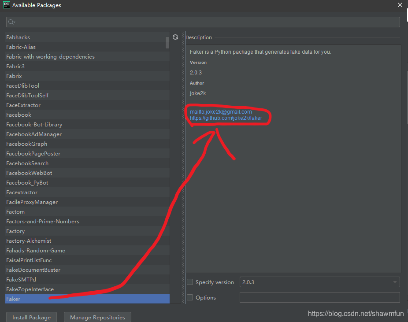Select the Factory package row
This screenshot has width=408, height=322.
(x=87, y=231)
